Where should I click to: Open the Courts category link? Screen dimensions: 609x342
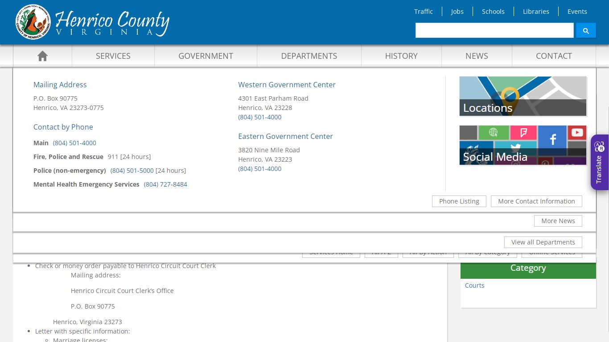pos(474,285)
